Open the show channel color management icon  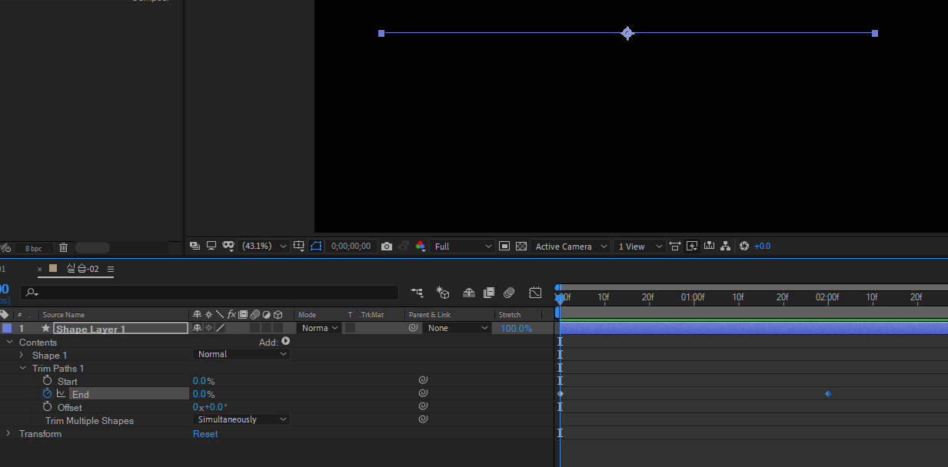click(420, 247)
